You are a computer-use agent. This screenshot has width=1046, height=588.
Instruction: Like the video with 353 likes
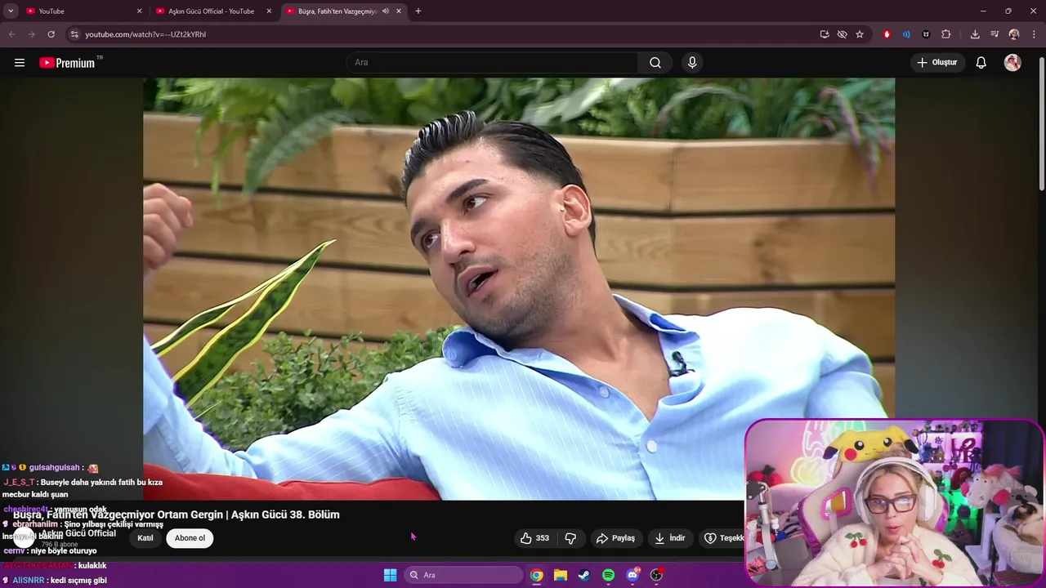point(535,538)
